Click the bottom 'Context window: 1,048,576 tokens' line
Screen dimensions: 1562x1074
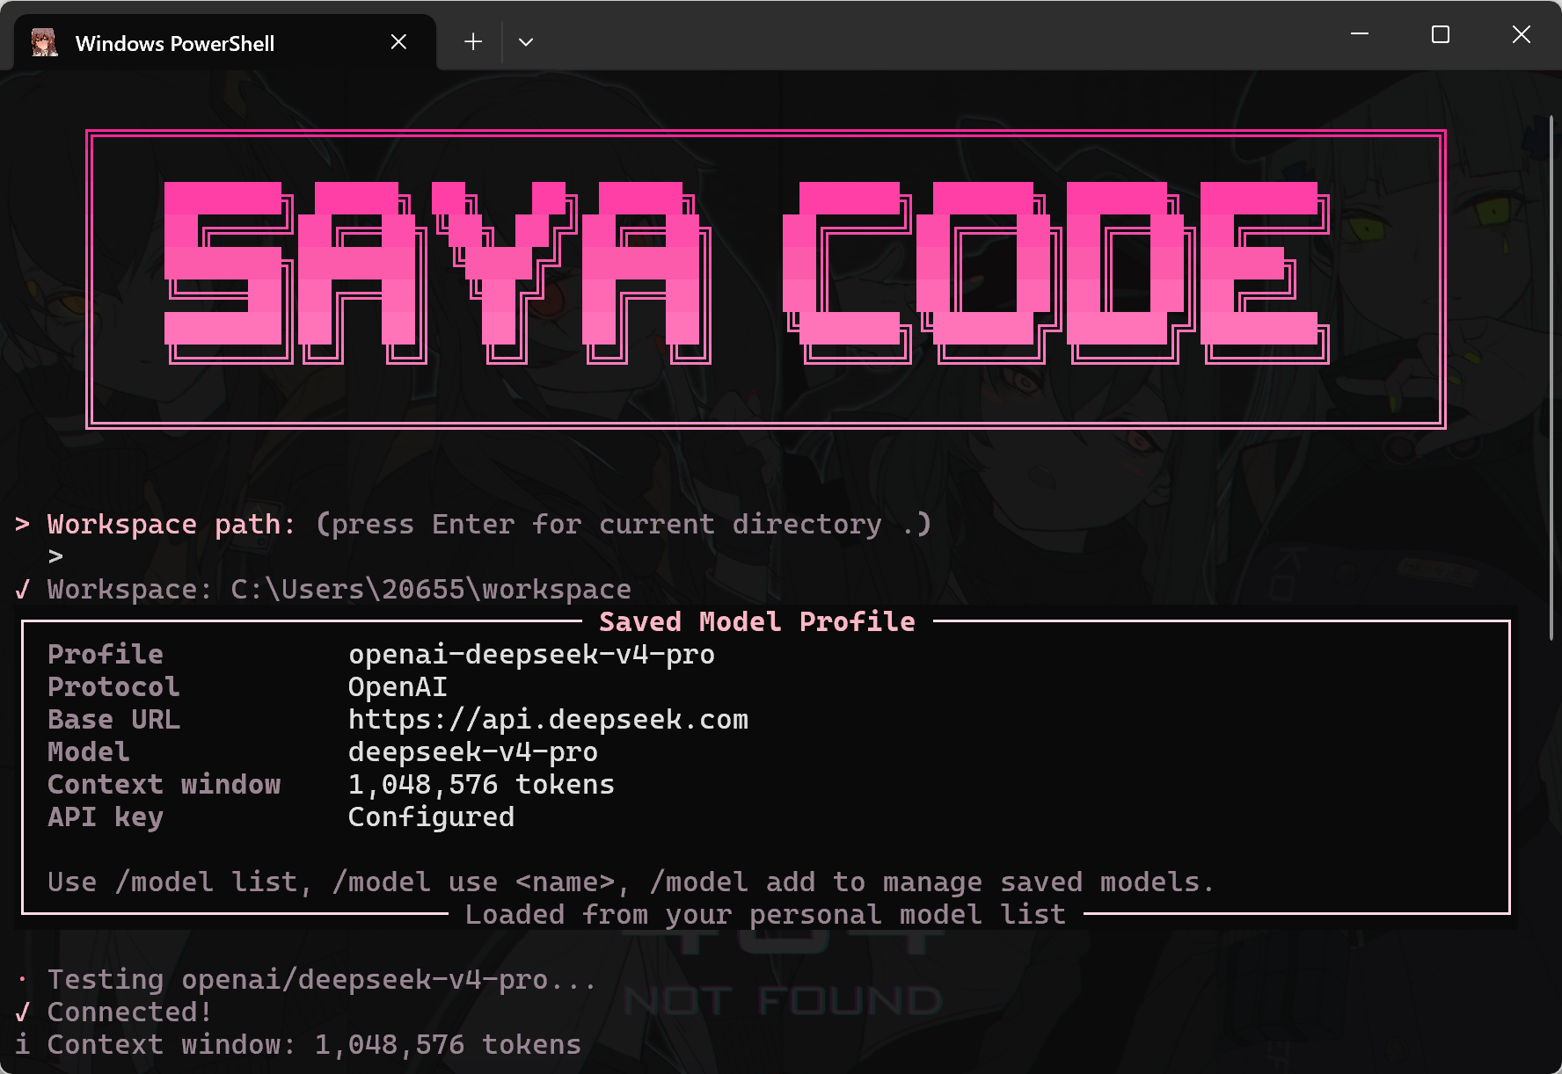[314, 1045]
